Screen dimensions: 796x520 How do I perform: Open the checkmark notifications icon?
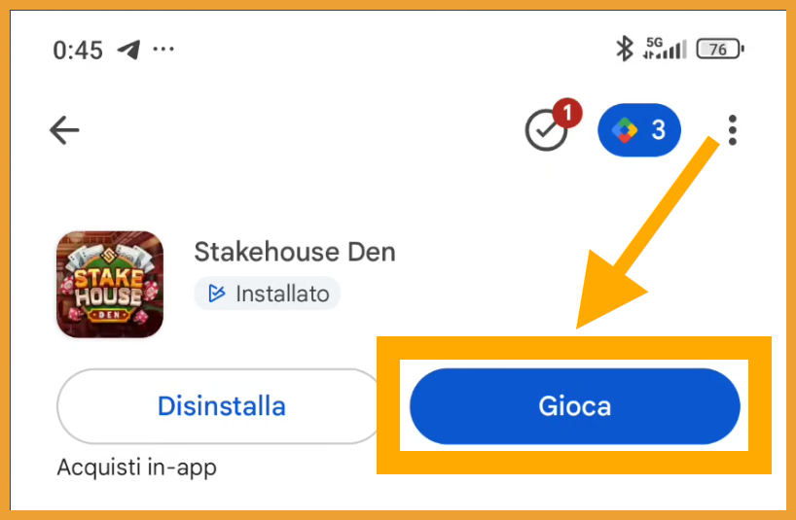point(546,131)
